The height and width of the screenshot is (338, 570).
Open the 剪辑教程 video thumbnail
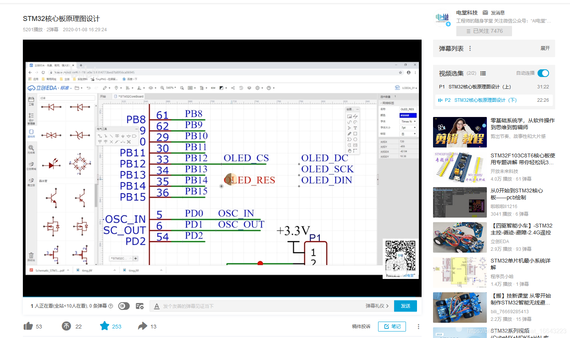[x=460, y=132]
